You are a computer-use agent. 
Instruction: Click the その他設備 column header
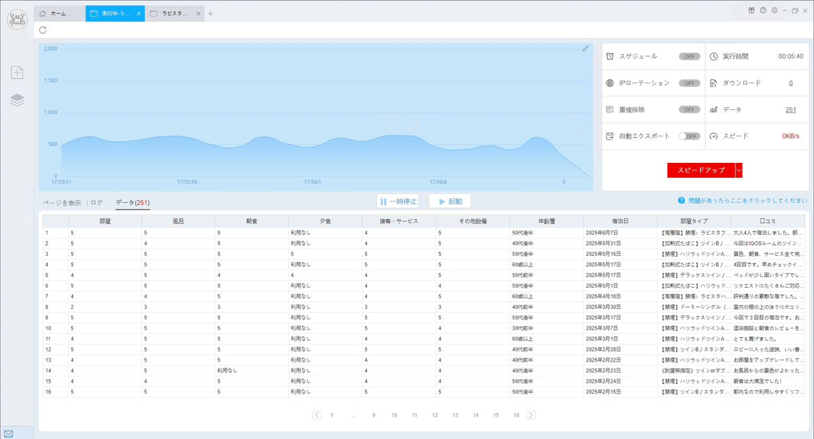472,221
